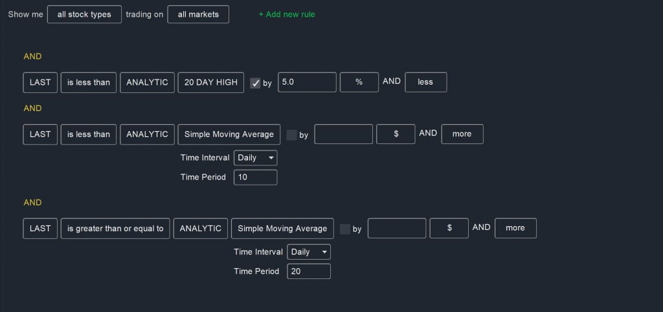
Task: Click the Time Period field showing 10
Action: pos(255,177)
